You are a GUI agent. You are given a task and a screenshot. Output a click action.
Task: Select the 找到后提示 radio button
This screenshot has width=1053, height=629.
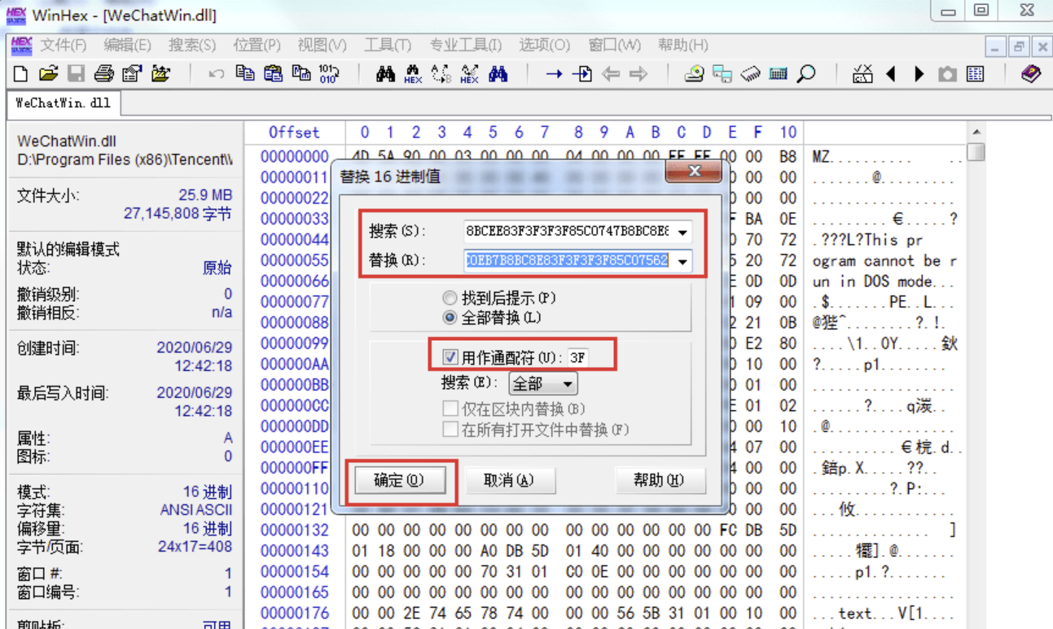pos(450,298)
